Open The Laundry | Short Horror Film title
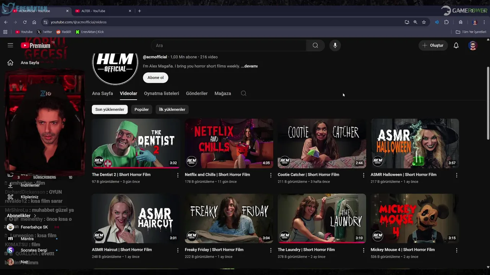Viewport: 490px width, 275px height. [x=306, y=250]
